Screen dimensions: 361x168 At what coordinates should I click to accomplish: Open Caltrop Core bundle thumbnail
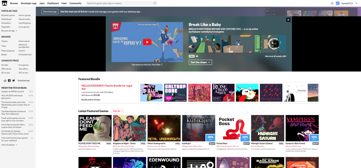(176, 93)
